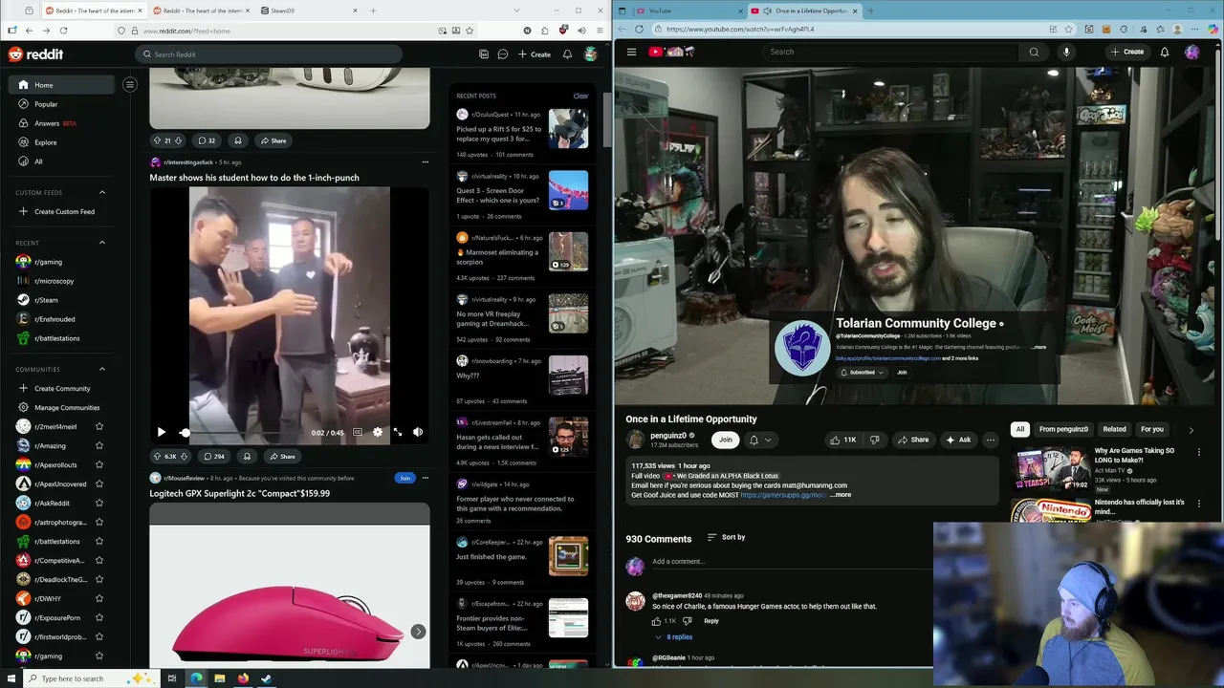Like comment by @thexgamer8240
The height and width of the screenshot is (688, 1224).
(657, 621)
